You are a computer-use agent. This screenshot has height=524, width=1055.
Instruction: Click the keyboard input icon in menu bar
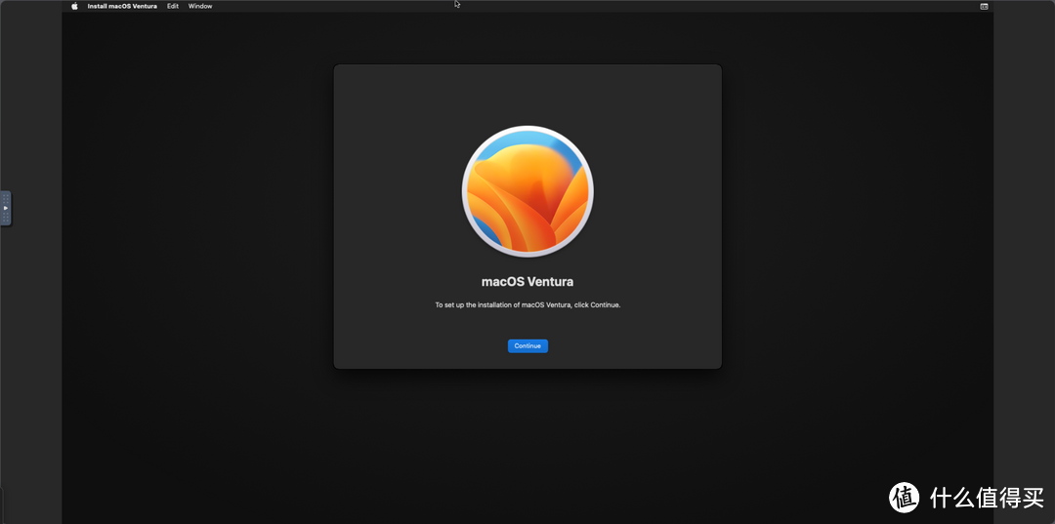coord(984,6)
